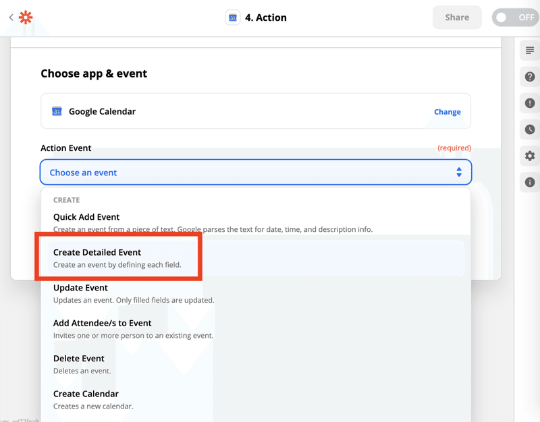Click the Google Calendar app icon in app field
The width and height of the screenshot is (540, 422).
coord(57,111)
